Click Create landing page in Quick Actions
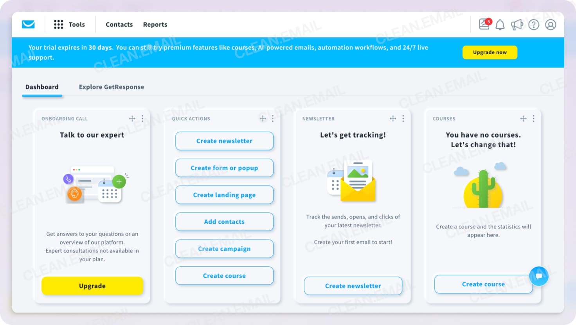 point(224,195)
